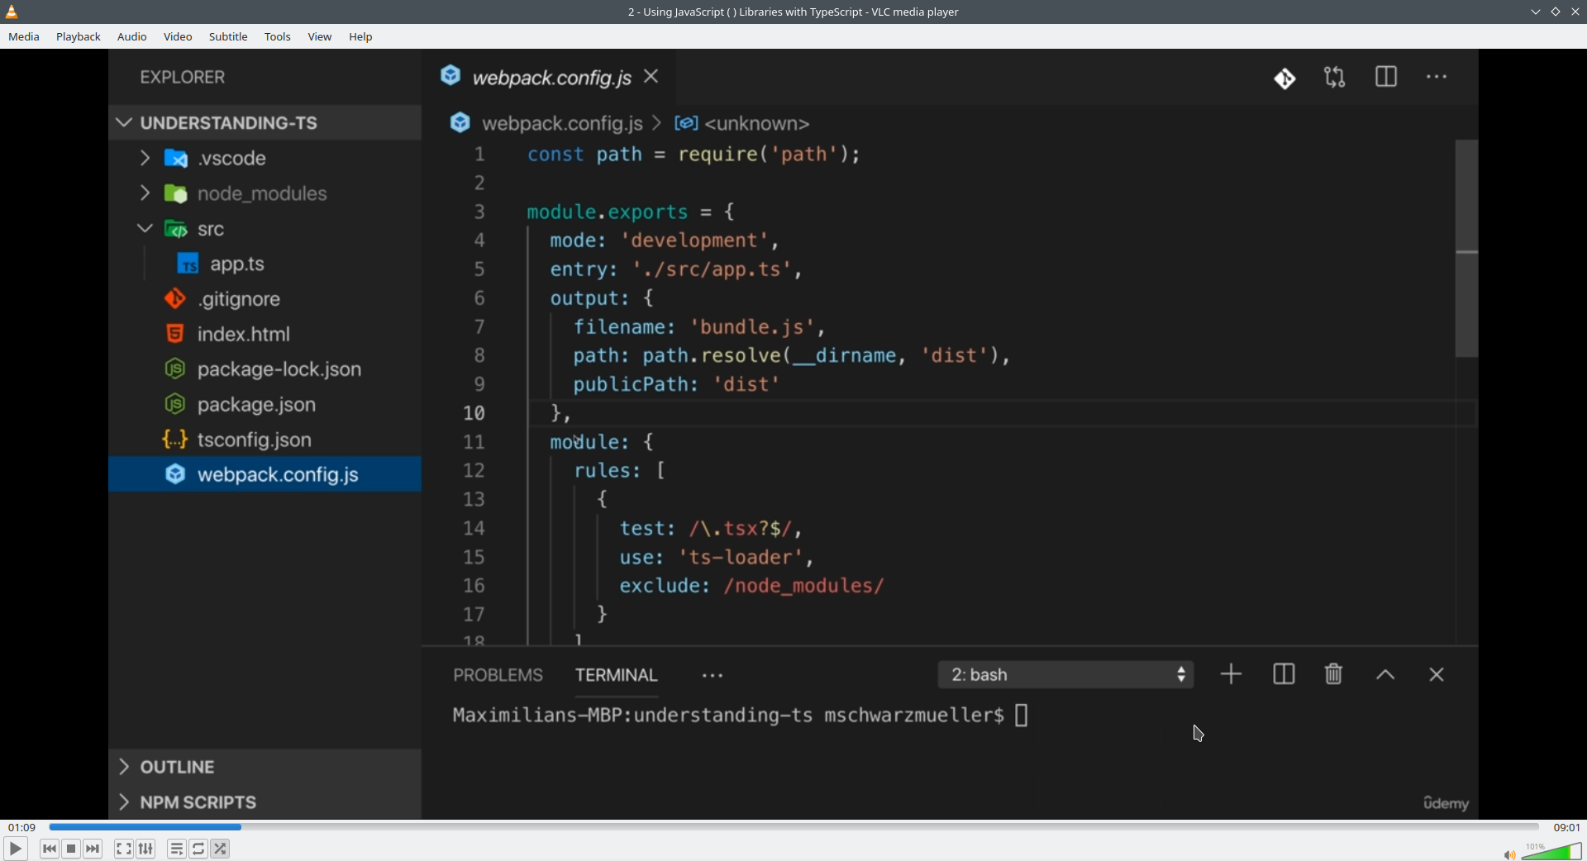This screenshot has width=1587, height=861.
Task: Click the editor vertical scrollbar
Action: 1466,248
